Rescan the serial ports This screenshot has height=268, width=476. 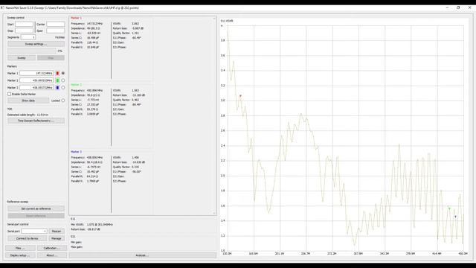(x=57, y=232)
